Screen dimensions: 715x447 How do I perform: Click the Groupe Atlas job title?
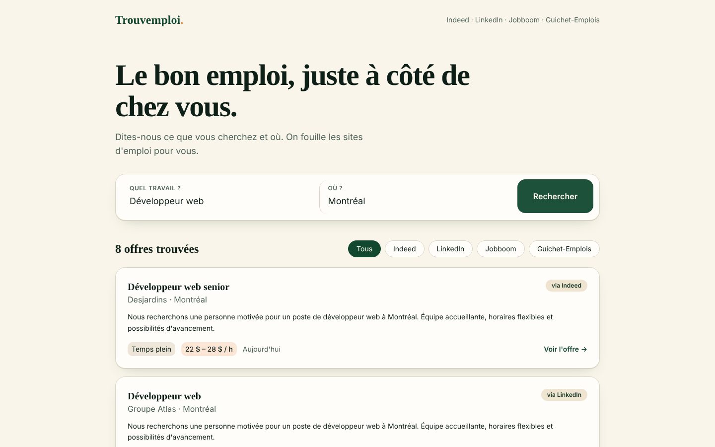click(164, 396)
